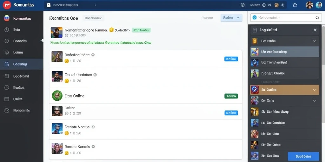Screen dimensions: 325x162
Task: Select Komunitas item in left sidebar
Action: coord(22,18)
